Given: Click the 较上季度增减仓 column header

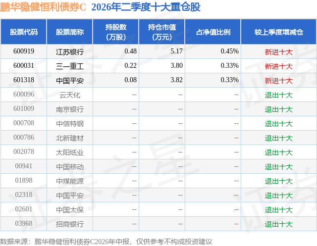Looking at the screenshot, I should pos(279,32).
